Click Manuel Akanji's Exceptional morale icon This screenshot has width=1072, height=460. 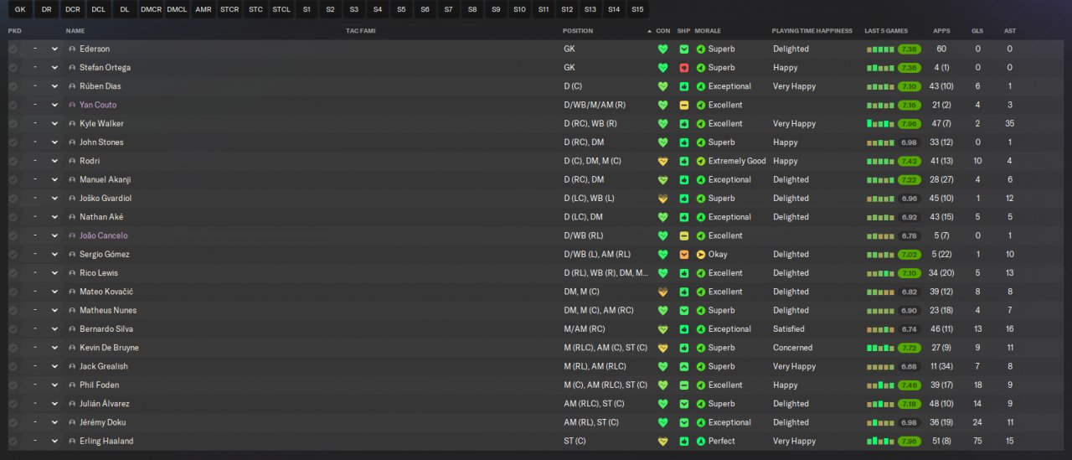pos(701,179)
